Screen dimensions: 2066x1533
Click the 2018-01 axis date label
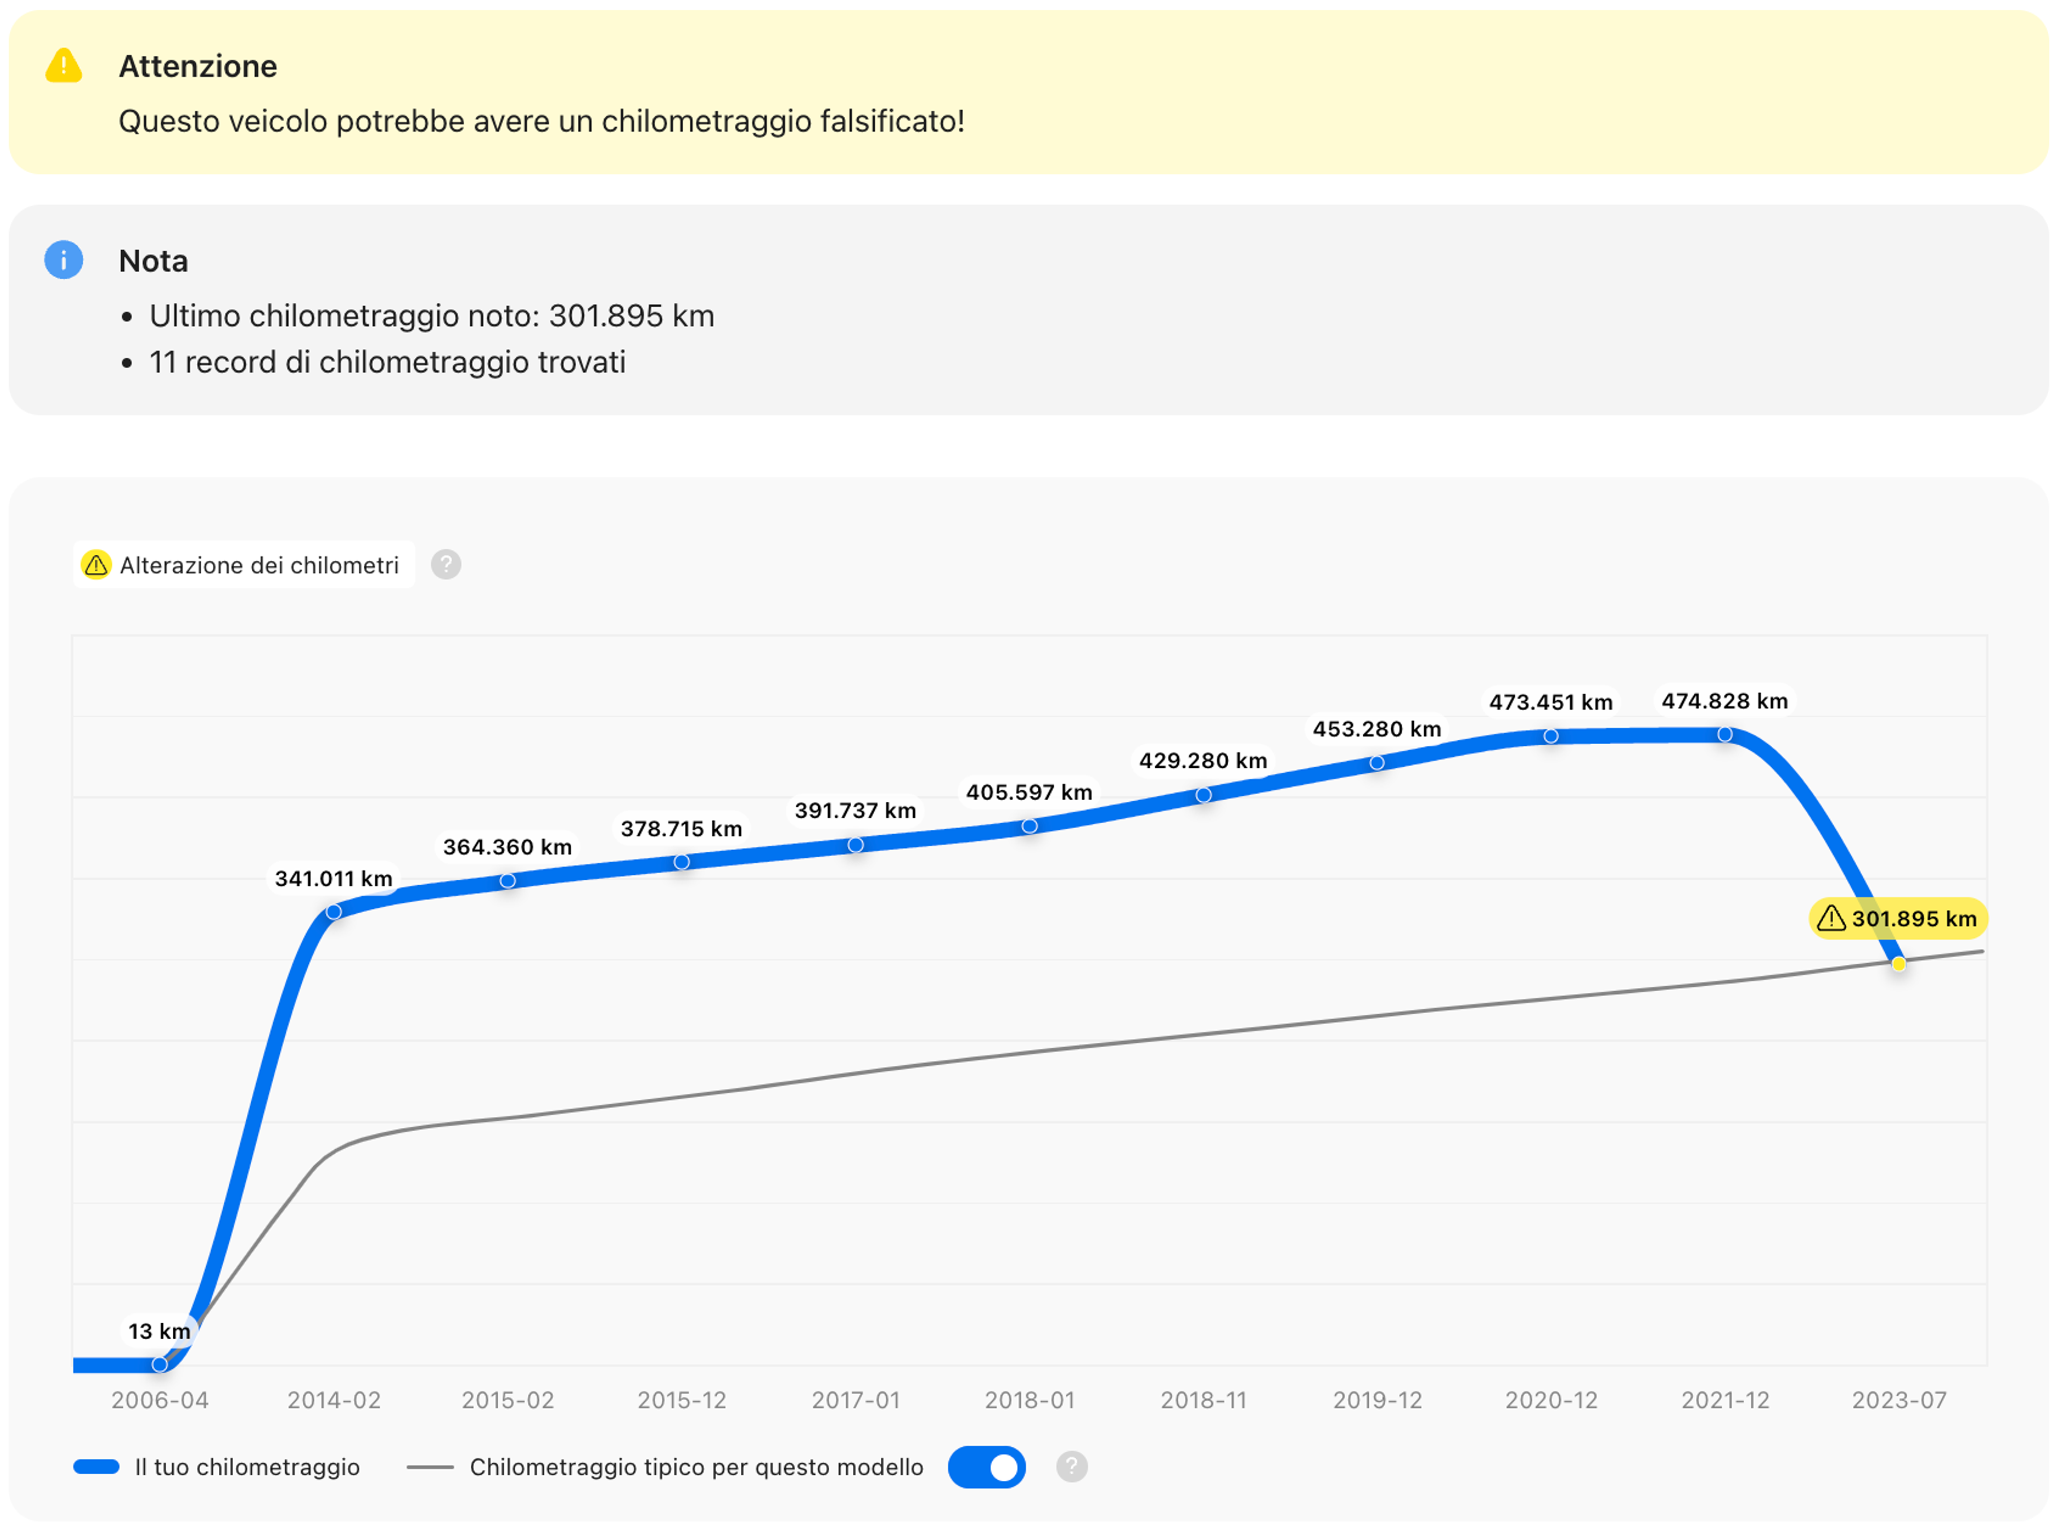(1030, 1400)
